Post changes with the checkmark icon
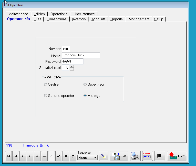 (x=59, y=156)
